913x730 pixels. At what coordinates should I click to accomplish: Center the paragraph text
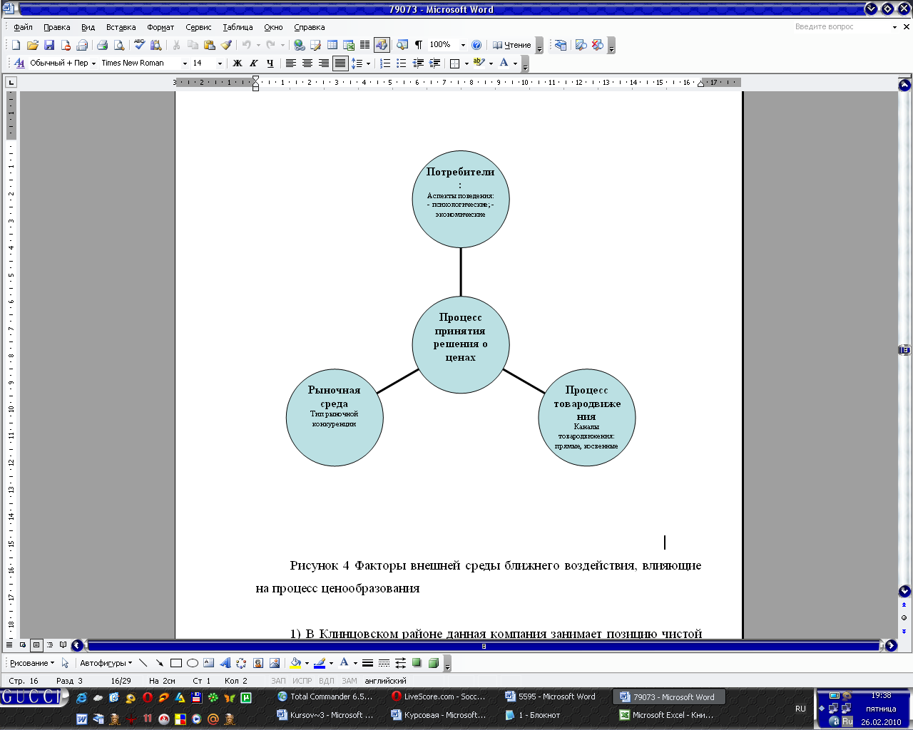point(307,63)
